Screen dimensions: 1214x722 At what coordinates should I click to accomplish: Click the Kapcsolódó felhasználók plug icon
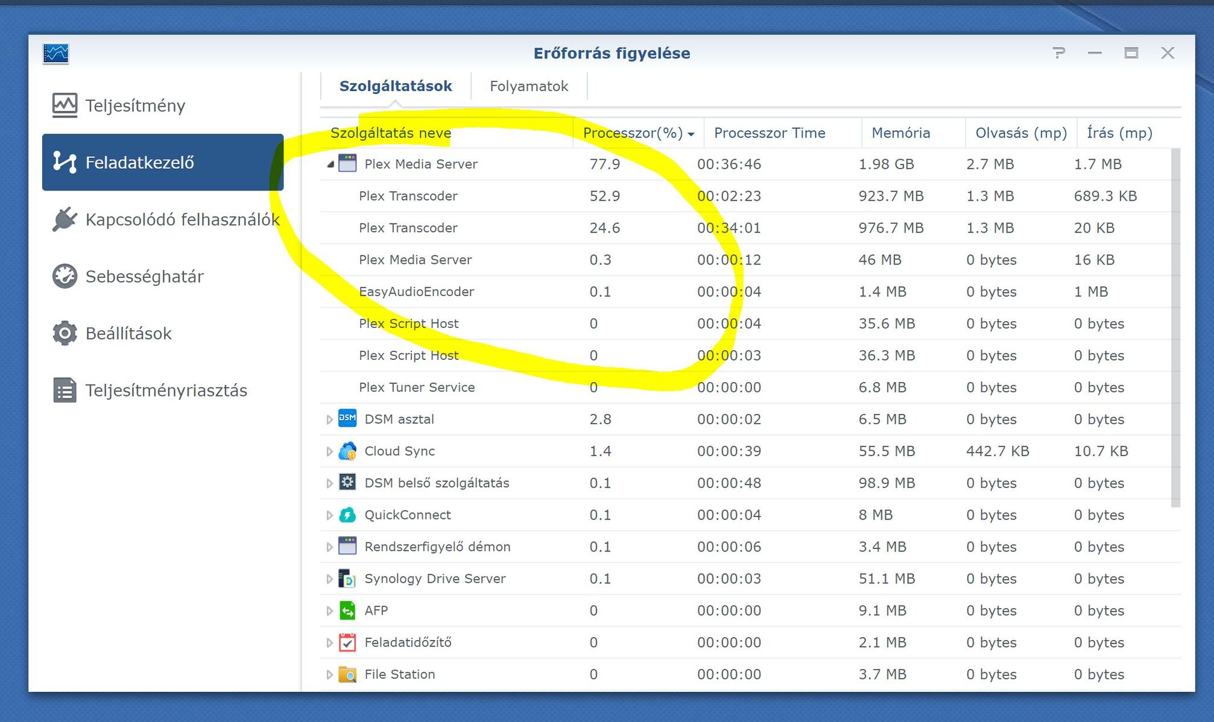tap(65, 219)
